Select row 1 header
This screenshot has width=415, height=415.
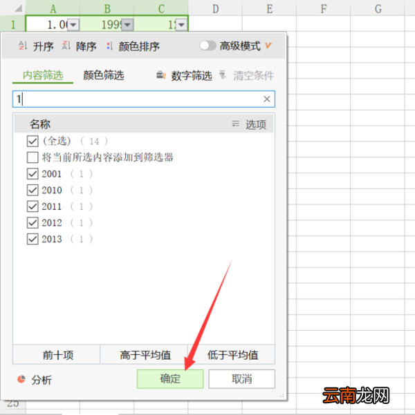coord(12,25)
